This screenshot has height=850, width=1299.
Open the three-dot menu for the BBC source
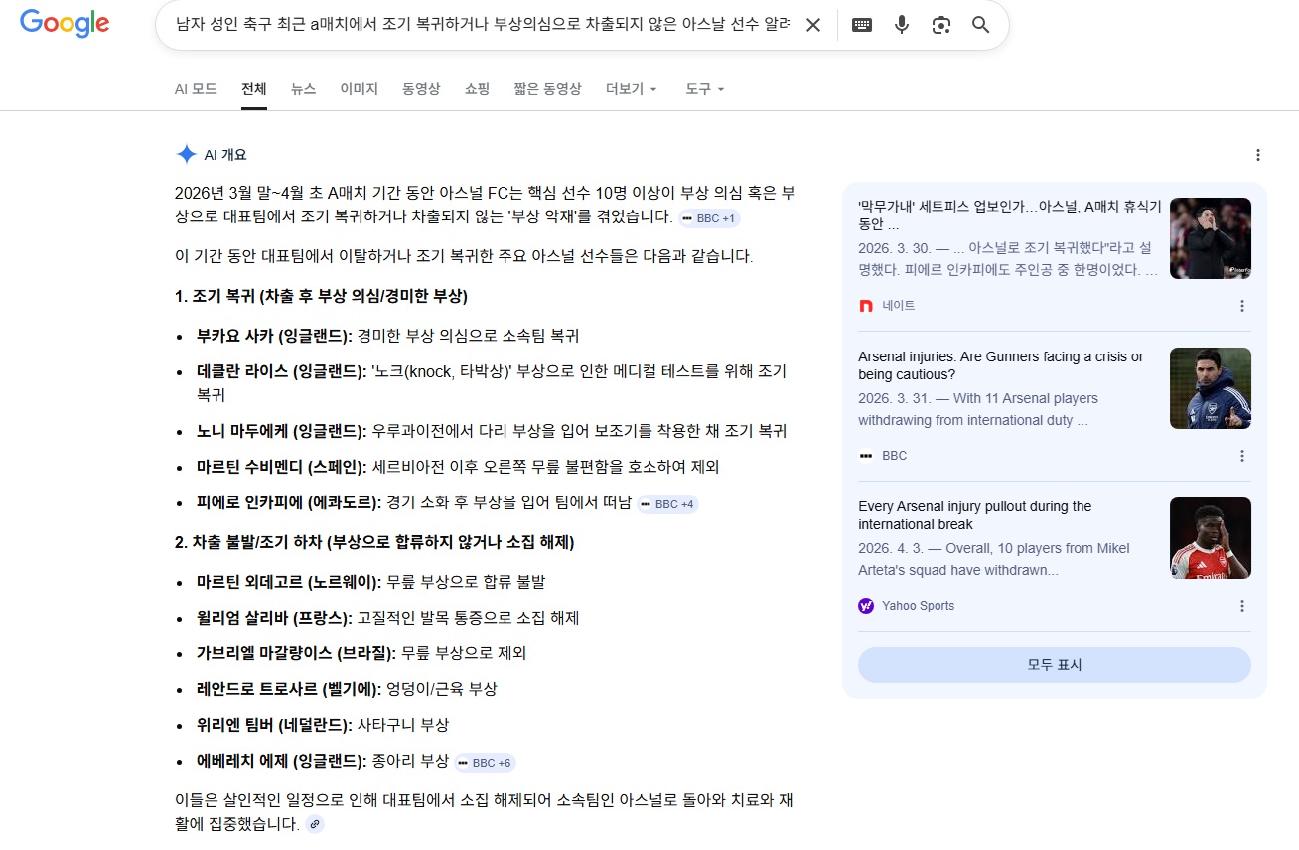click(1242, 456)
